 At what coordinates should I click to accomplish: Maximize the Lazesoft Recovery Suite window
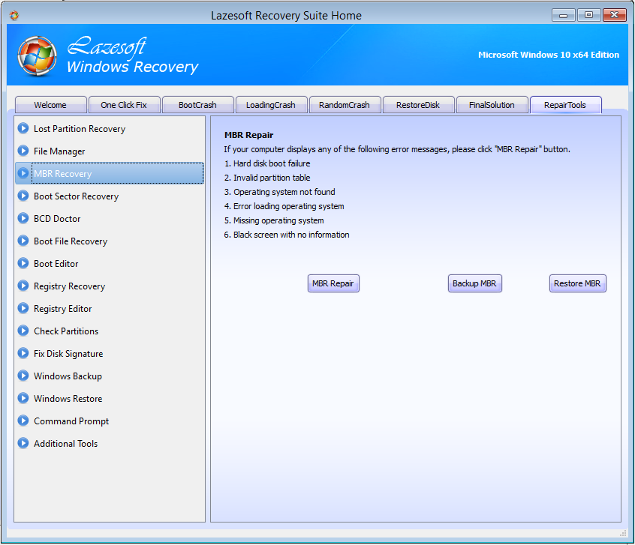coord(588,16)
